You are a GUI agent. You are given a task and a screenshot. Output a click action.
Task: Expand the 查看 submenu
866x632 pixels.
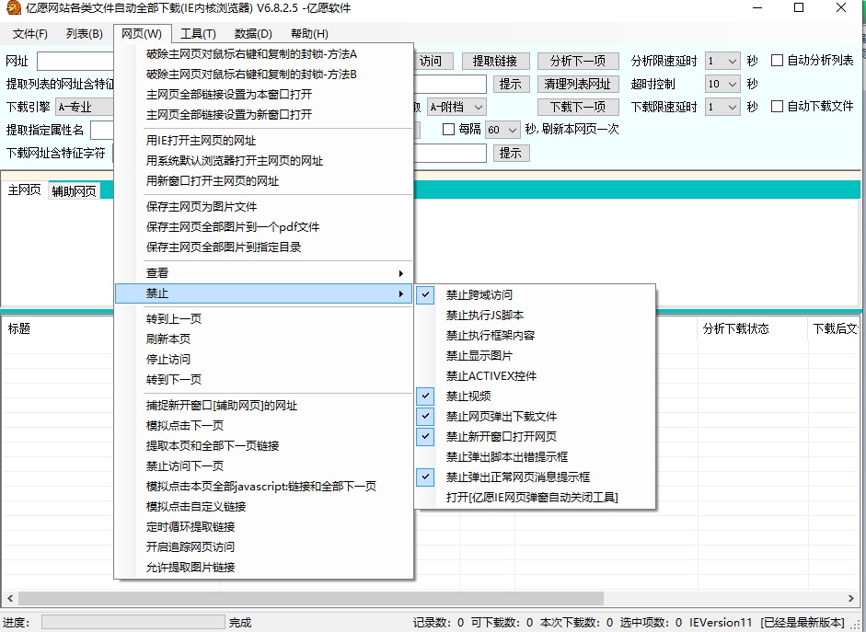264,273
